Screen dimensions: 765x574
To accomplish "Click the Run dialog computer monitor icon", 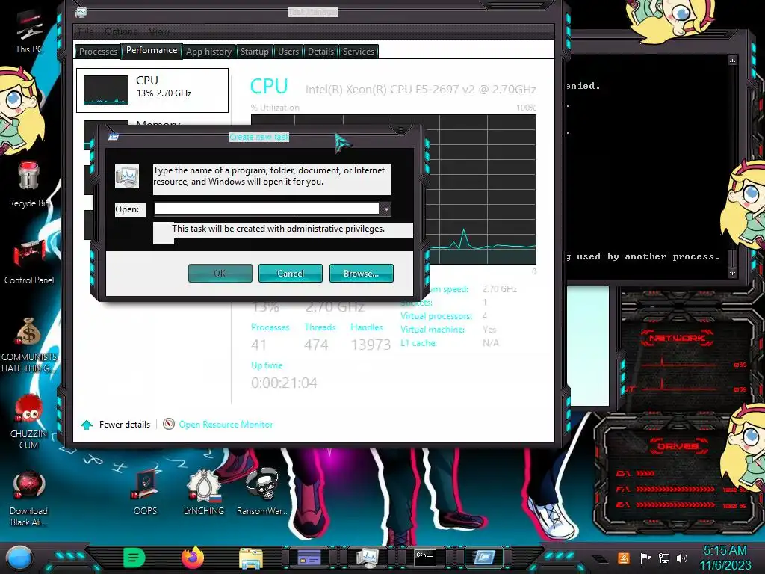I will pos(127,176).
